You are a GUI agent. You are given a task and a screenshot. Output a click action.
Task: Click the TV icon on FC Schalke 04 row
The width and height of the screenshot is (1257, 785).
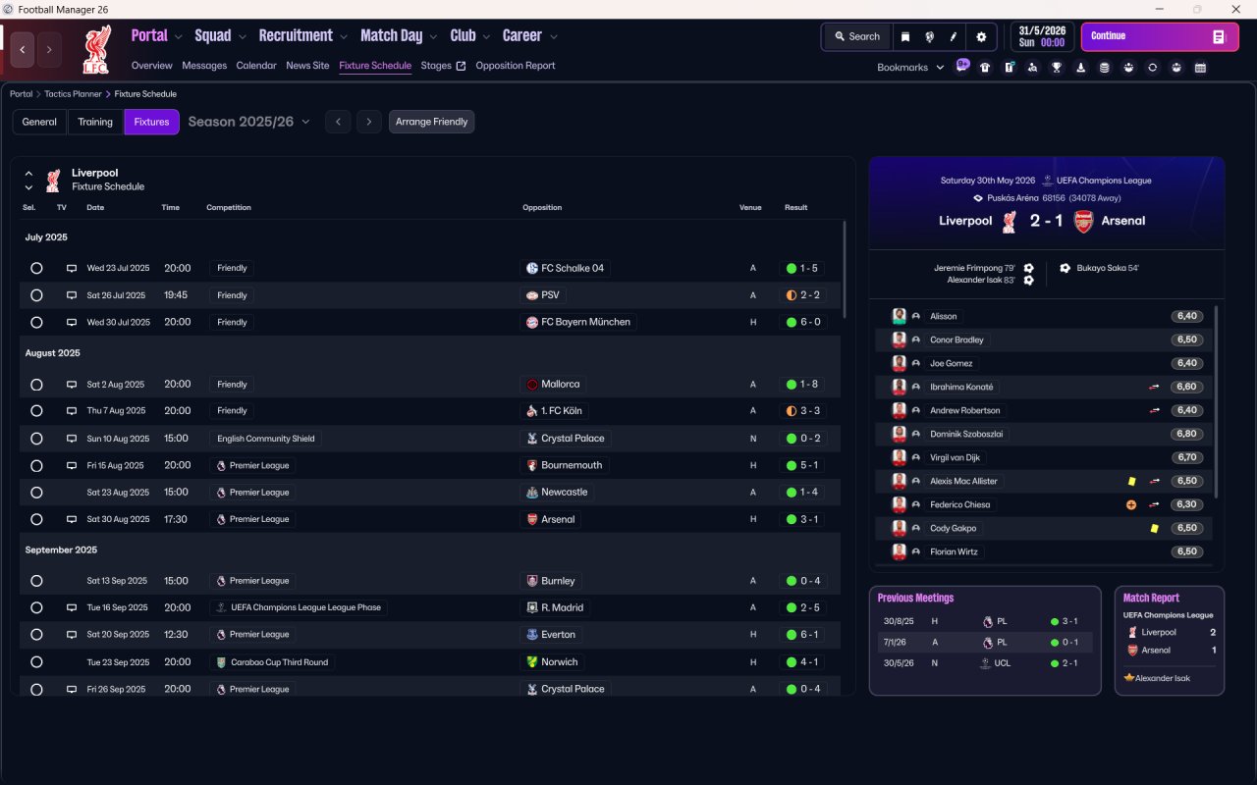71,268
